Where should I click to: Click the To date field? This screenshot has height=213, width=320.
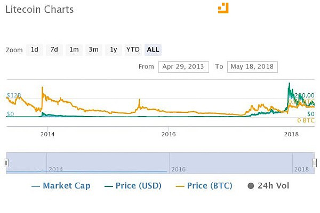tap(252, 67)
